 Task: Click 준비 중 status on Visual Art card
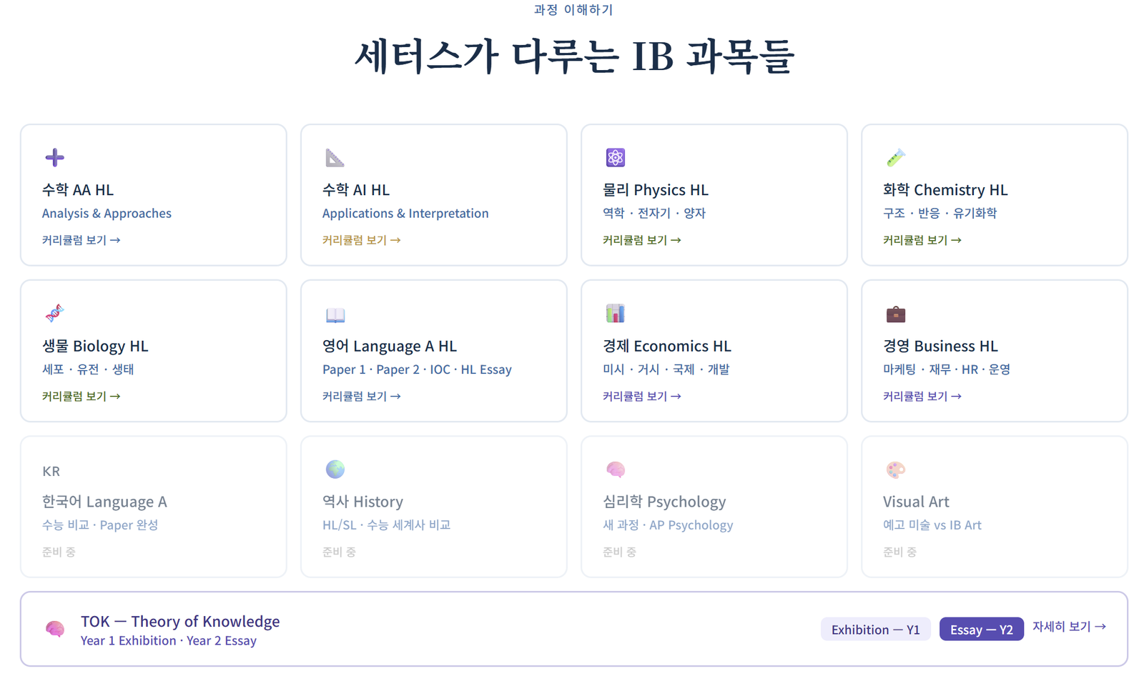899,552
